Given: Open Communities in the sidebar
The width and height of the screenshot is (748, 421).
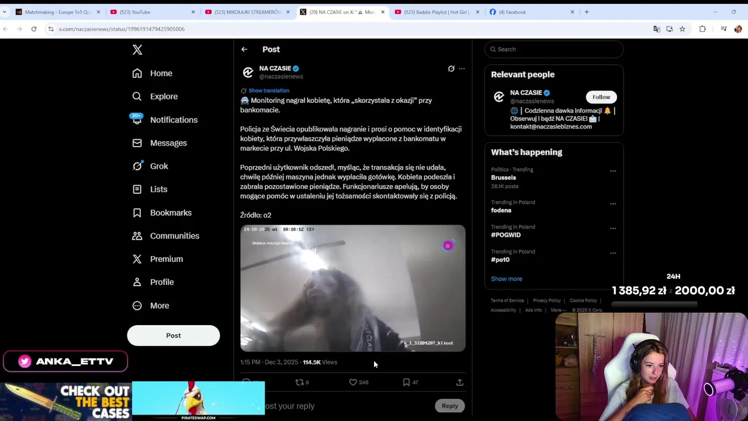Looking at the screenshot, I should tap(165, 236).
